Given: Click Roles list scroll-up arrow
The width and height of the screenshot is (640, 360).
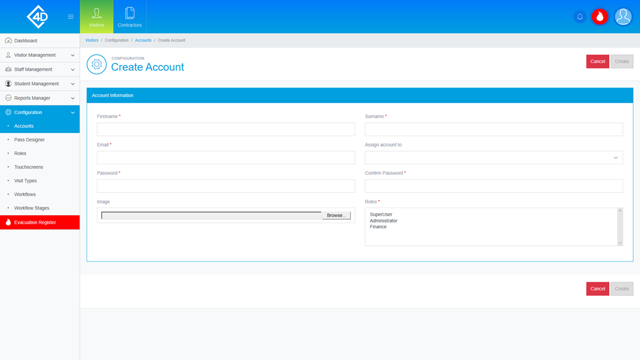Looking at the screenshot, I should (x=620, y=211).
